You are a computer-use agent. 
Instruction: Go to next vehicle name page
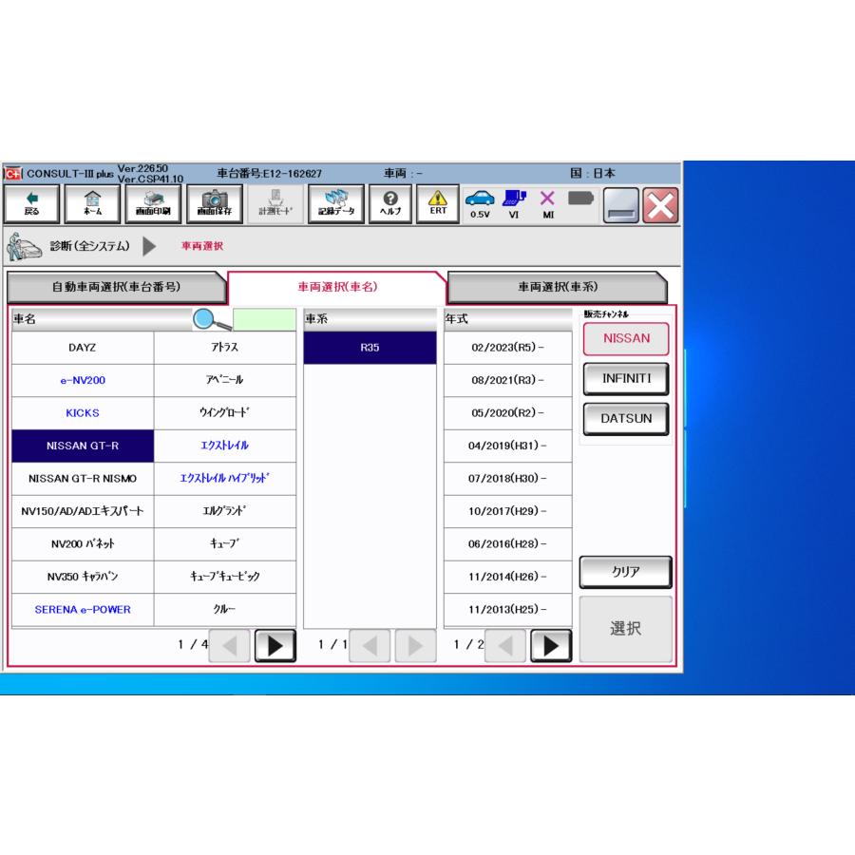pos(275,645)
